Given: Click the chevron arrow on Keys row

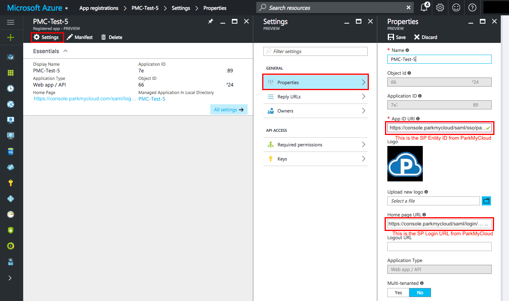Looking at the screenshot, I should [x=363, y=159].
